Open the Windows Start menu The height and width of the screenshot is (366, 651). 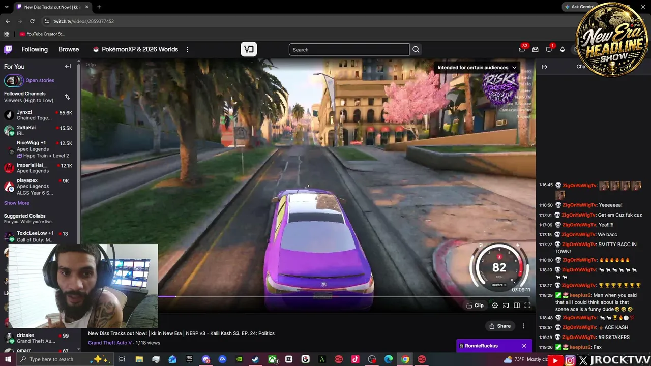[8, 359]
